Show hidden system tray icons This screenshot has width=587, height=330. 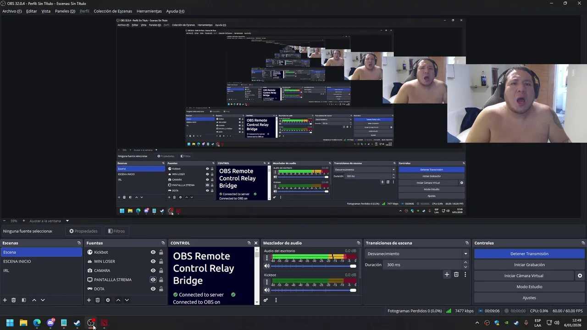coord(477,323)
